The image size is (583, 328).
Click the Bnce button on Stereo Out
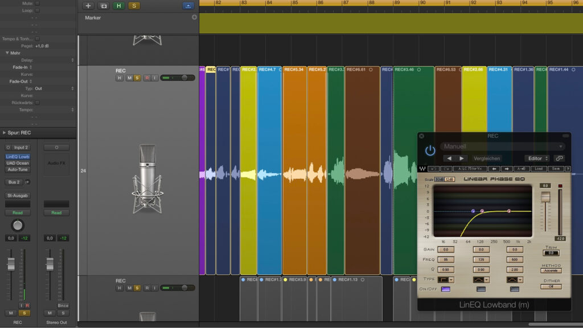[63, 306]
